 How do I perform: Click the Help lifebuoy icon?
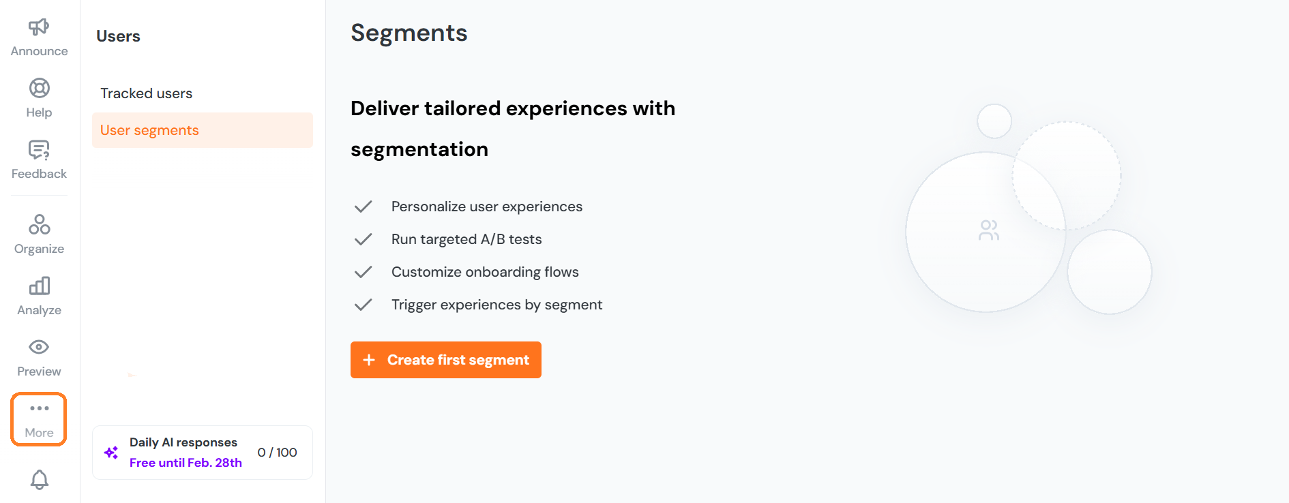[39, 89]
